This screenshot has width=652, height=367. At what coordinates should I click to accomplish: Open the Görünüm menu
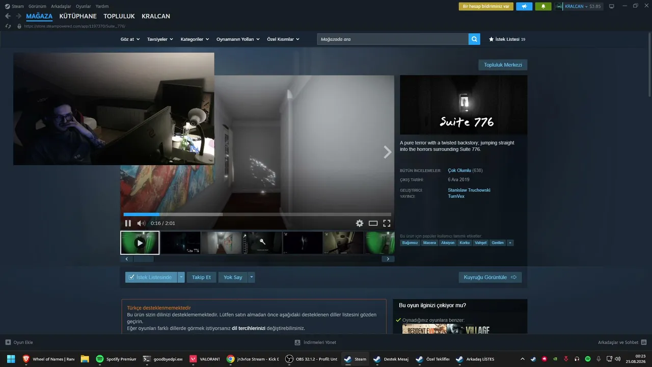[37, 6]
